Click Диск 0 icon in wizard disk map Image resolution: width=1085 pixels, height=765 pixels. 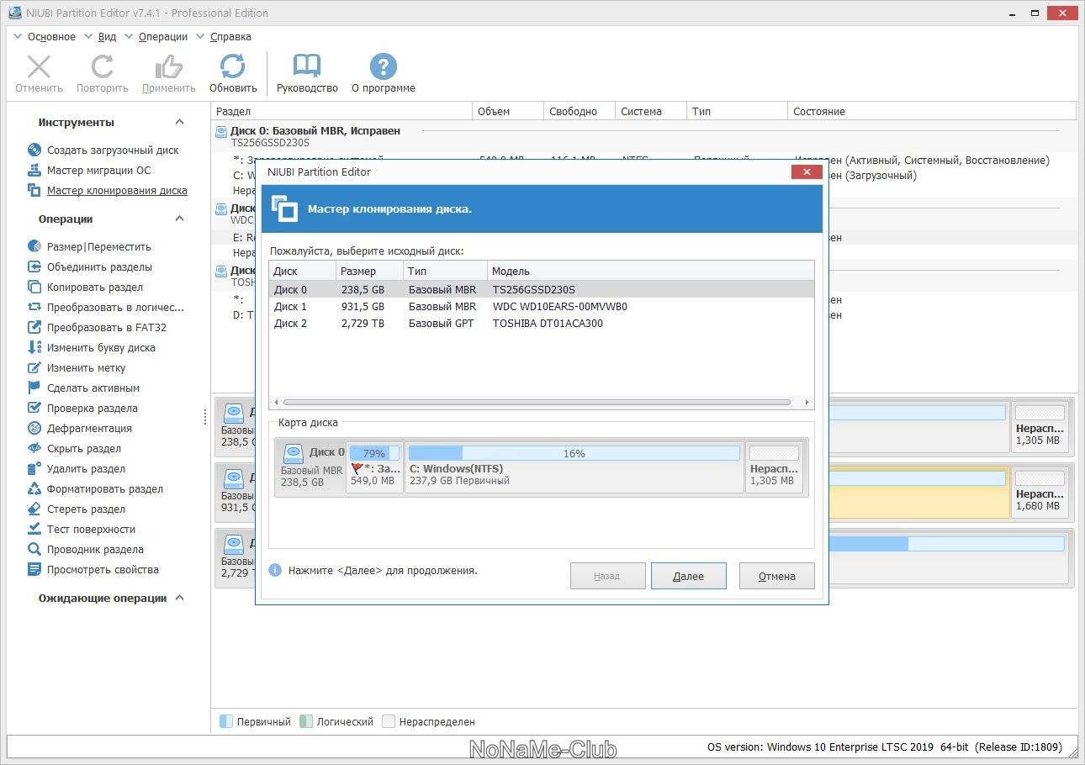[293, 454]
